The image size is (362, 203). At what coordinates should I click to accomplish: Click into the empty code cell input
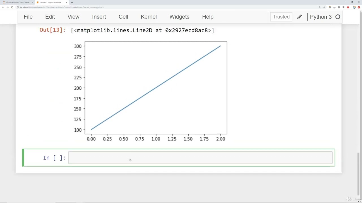(200, 158)
